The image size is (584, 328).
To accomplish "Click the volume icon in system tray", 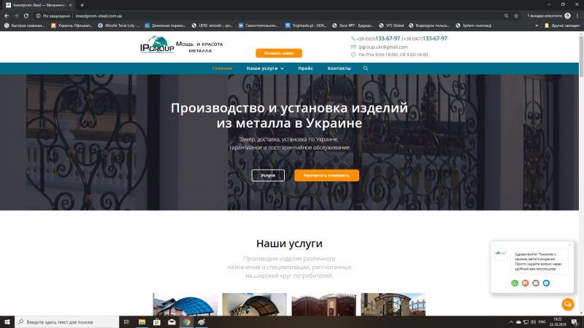I will tap(533, 322).
